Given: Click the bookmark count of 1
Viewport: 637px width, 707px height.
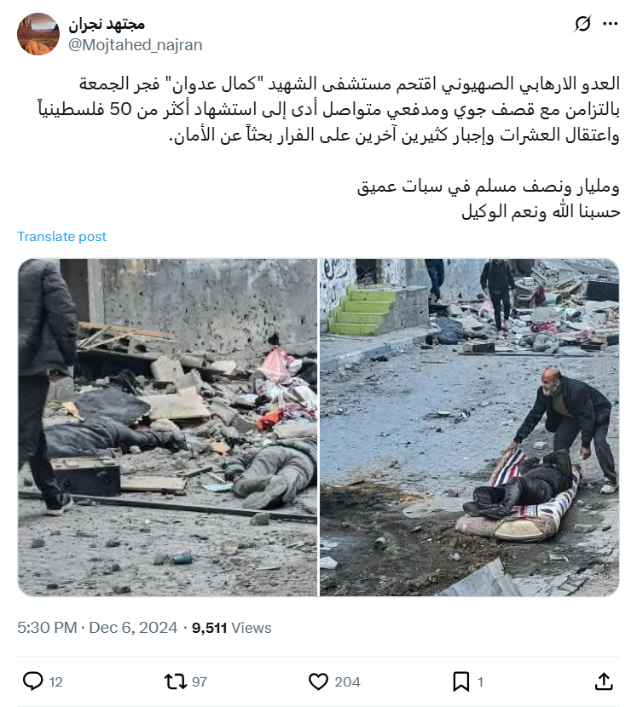Looking at the screenshot, I should (480, 681).
